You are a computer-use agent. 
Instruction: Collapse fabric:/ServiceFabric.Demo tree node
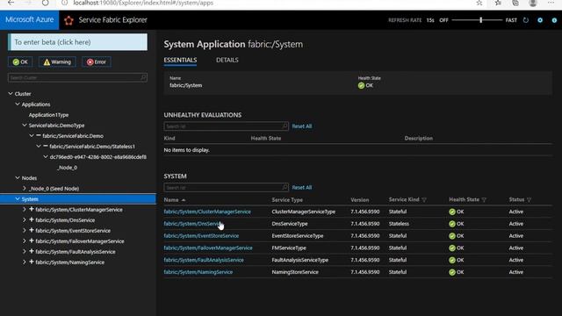click(32, 136)
